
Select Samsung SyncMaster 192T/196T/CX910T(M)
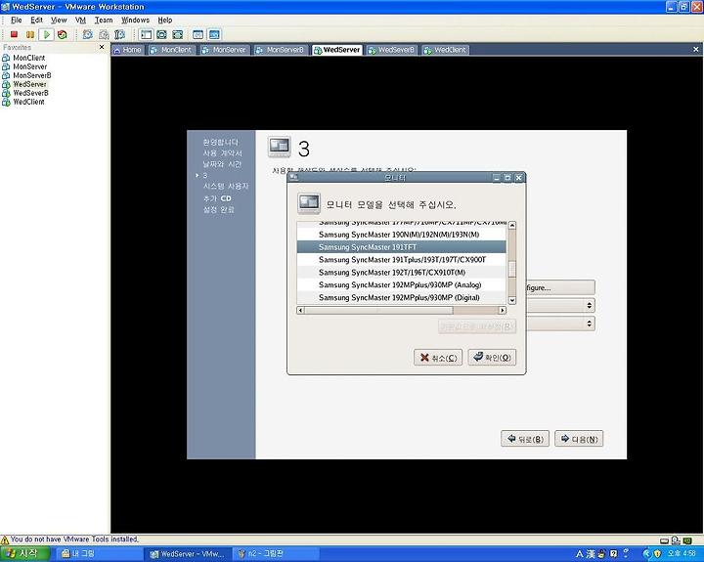tap(402, 272)
